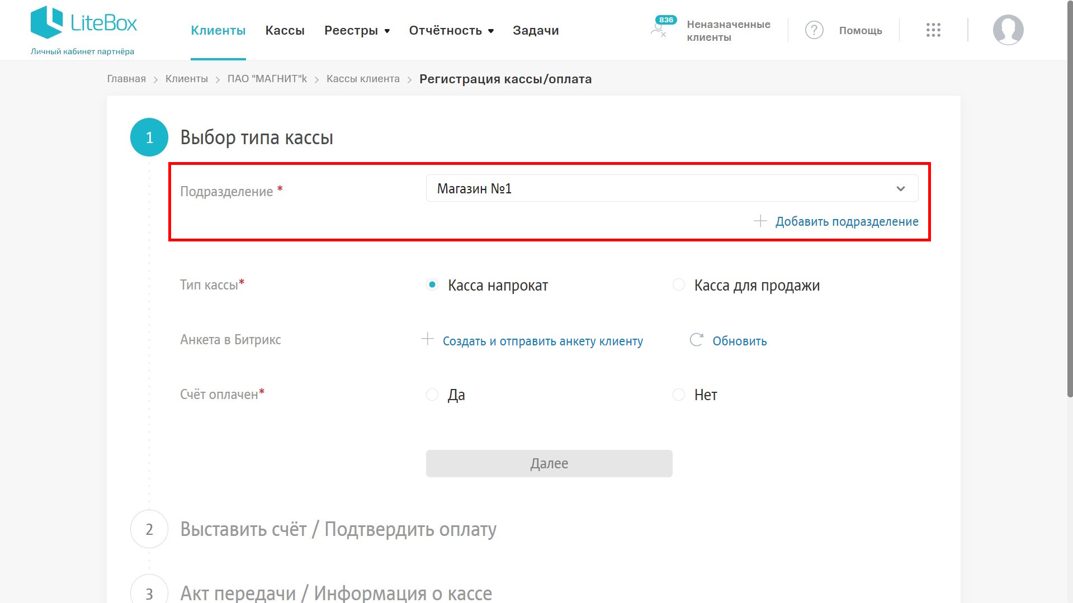Screen dimensions: 1073x603
Task: Open the user profile avatar
Action: point(1008,30)
